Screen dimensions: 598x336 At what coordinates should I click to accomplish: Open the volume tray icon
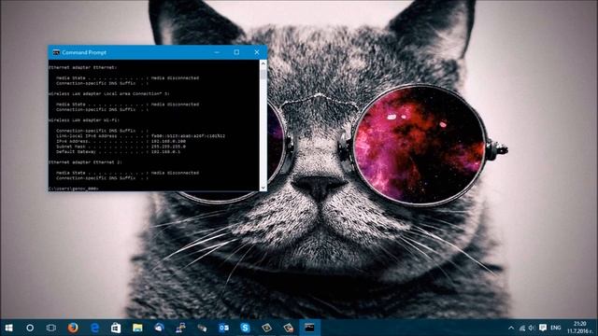532,328
